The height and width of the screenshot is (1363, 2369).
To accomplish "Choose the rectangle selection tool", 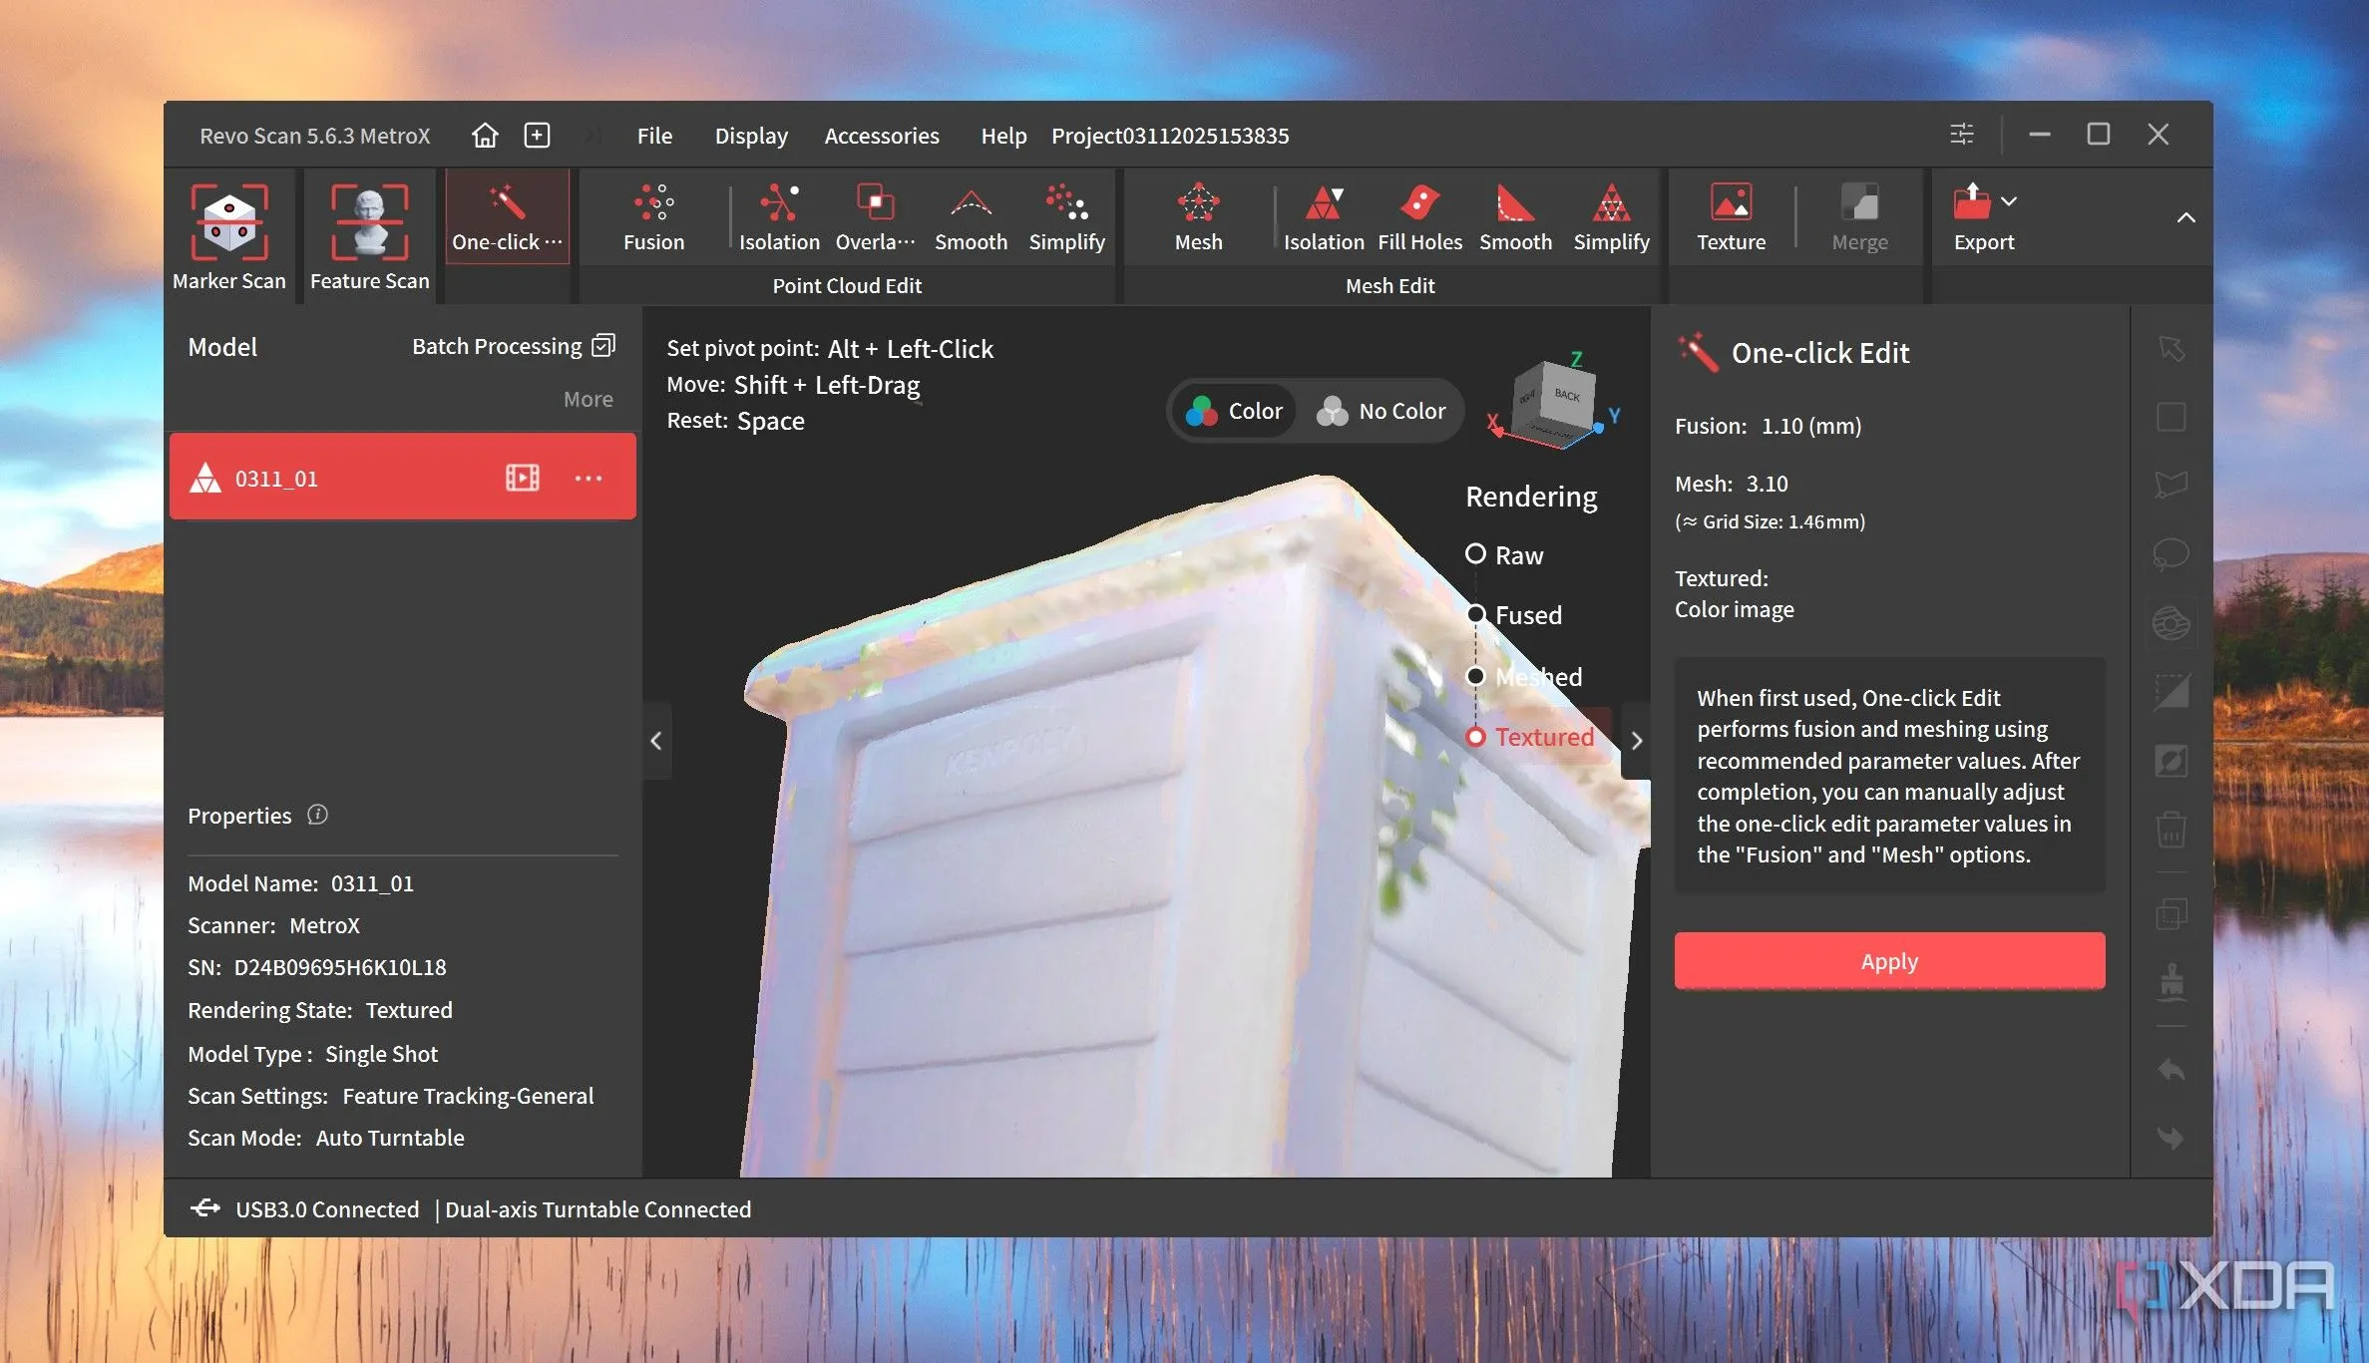I will tap(2171, 416).
